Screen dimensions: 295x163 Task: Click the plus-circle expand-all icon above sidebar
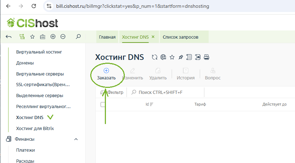click(x=53, y=36)
